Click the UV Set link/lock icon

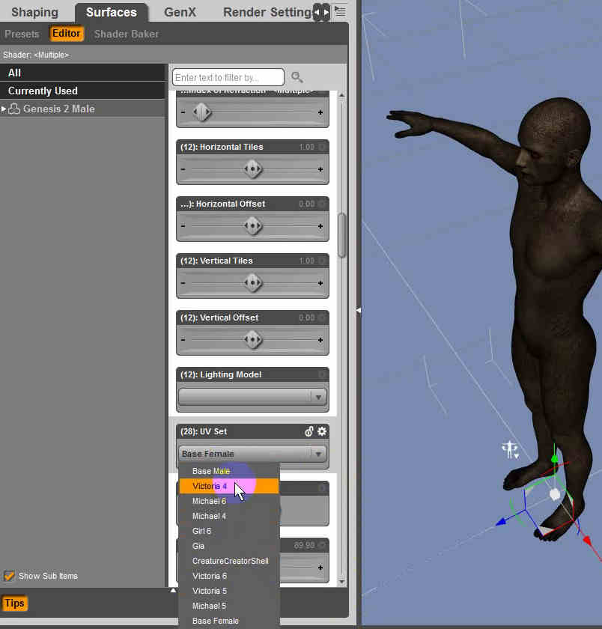[x=308, y=431]
